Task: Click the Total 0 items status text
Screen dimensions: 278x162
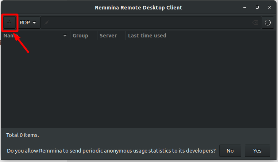Action: (x=23, y=135)
